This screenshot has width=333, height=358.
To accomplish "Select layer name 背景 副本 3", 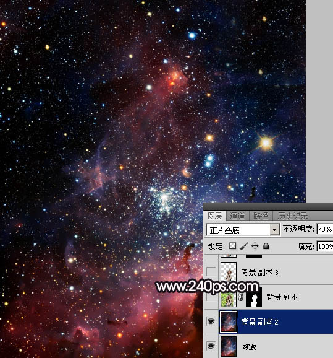I will [x=260, y=272].
